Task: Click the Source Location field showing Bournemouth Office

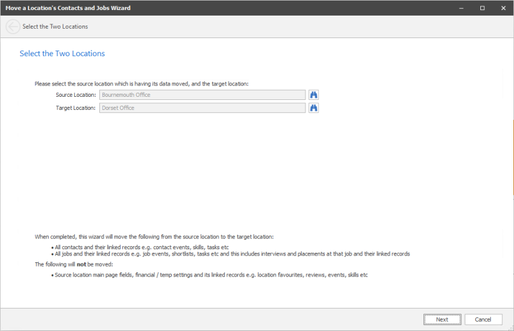Action: click(x=202, y=95)
